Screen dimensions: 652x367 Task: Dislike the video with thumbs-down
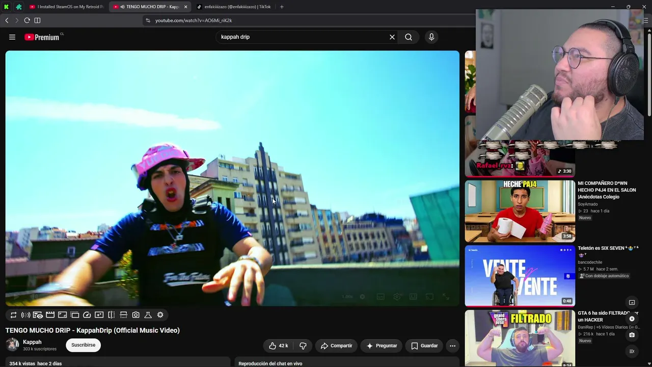pos(303,346)
